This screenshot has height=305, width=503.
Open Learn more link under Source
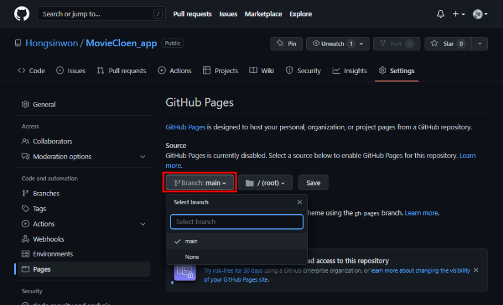(467, 156)
